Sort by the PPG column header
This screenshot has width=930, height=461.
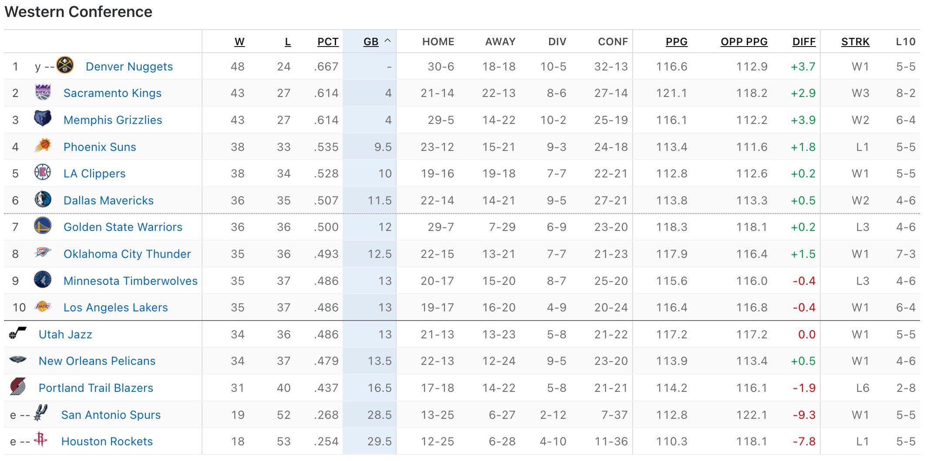click(677, 42)
